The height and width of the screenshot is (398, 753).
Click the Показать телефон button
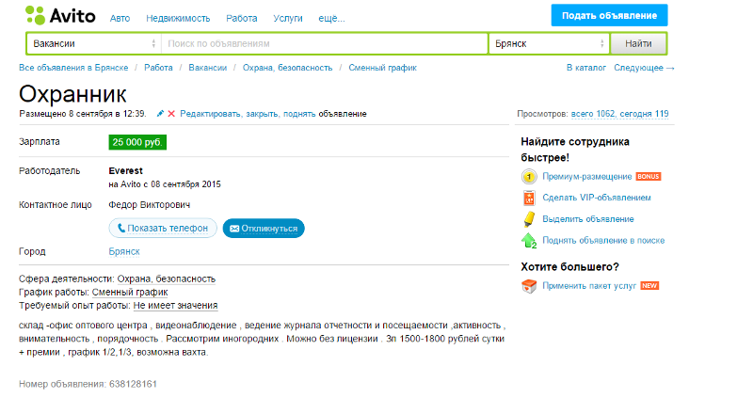point(163,229)
